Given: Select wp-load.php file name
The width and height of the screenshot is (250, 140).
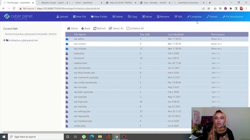Looking at the screenshot, I should (80, 97).
